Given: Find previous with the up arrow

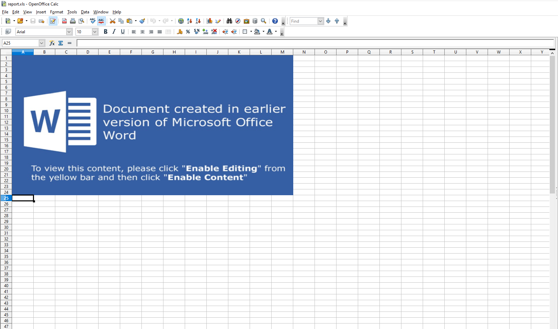Looking at the screenshot, I should click(337, 21).
